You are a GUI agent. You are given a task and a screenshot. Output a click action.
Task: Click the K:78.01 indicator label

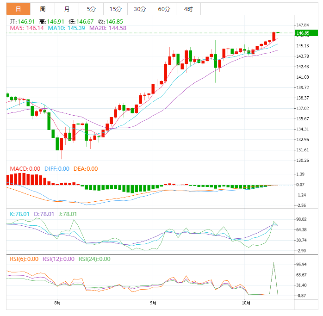tap(19, 214)
